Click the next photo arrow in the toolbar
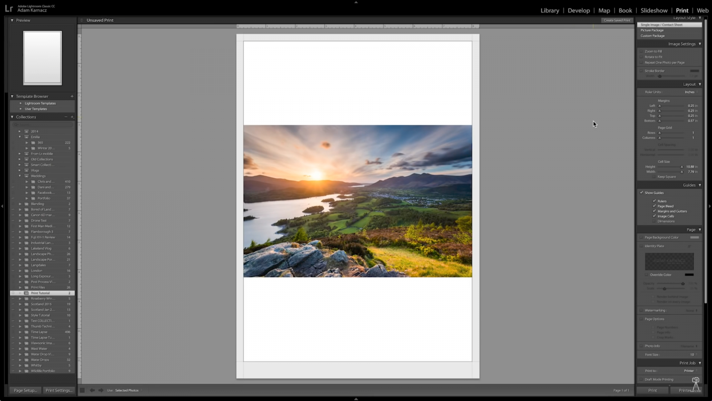This screenshot has height=401, width=712. point(100,390)
